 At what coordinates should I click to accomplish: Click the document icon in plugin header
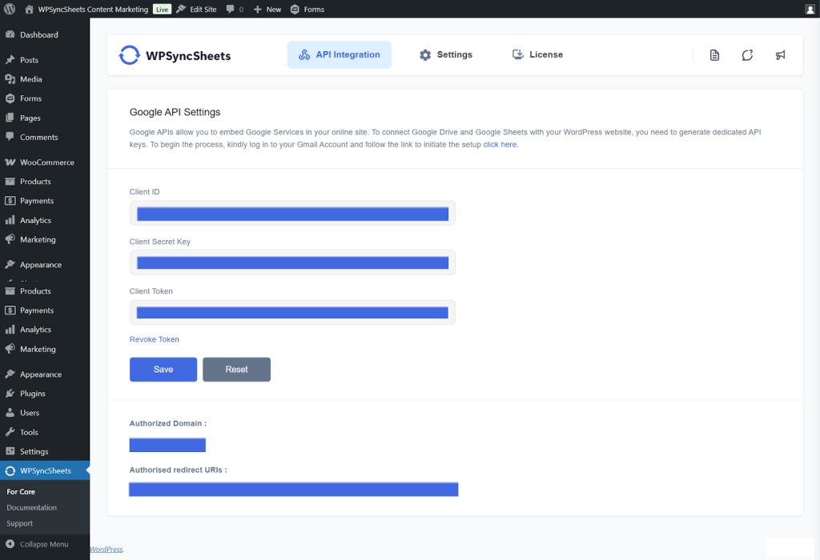pos(714,55)
